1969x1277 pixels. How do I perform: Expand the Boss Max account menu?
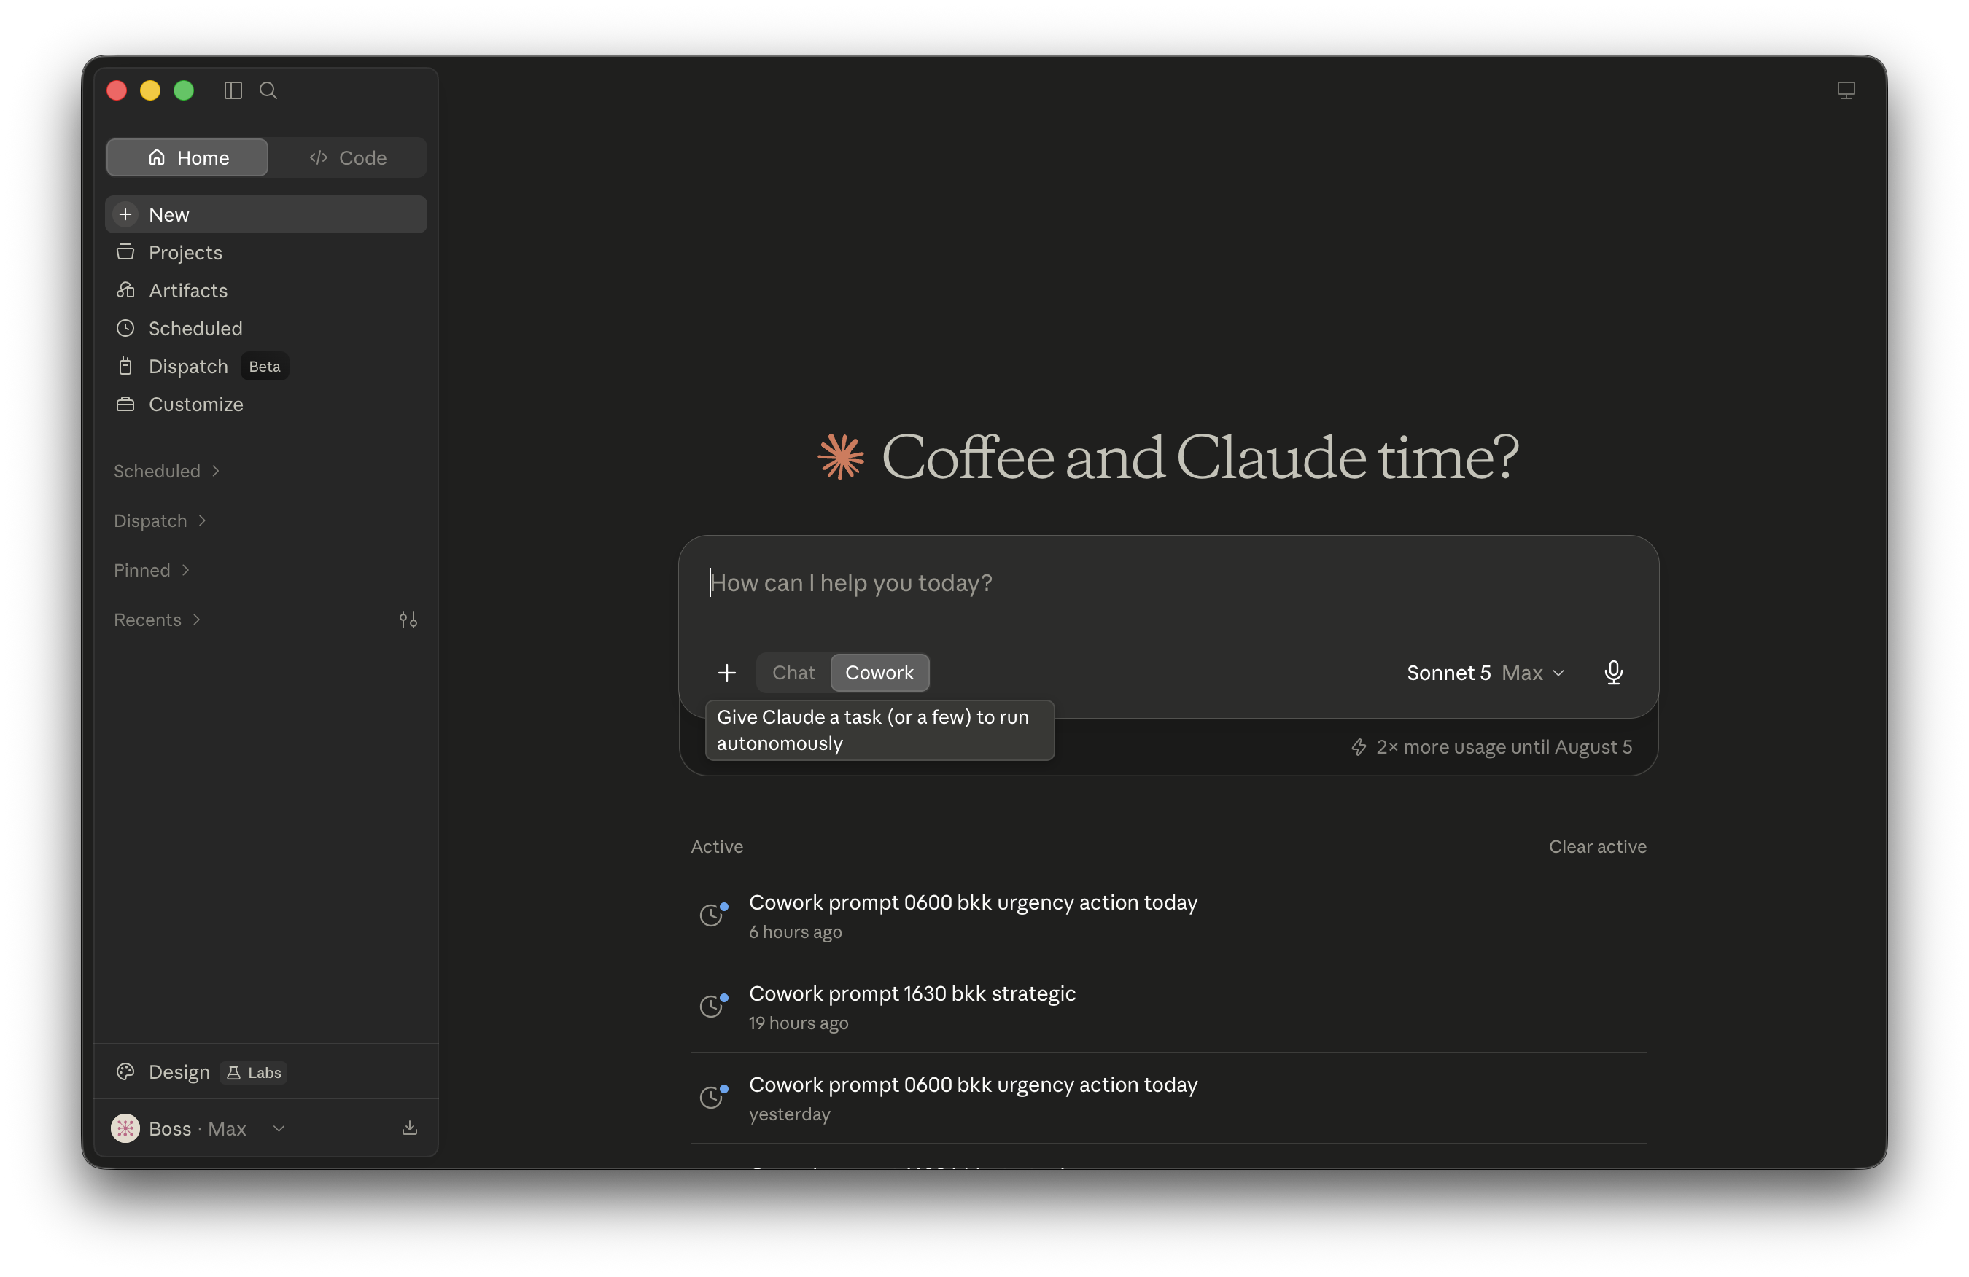pyautogui.click(x=198, y=1128)
